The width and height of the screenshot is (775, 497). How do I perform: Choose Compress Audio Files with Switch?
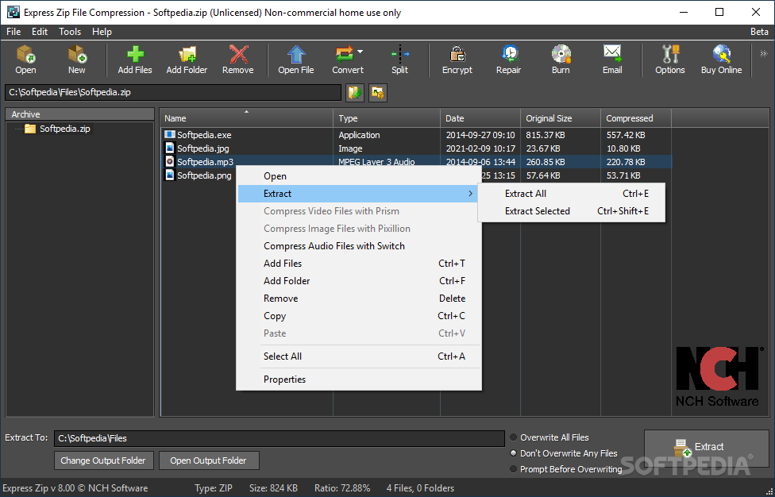(x=359, y=246)
